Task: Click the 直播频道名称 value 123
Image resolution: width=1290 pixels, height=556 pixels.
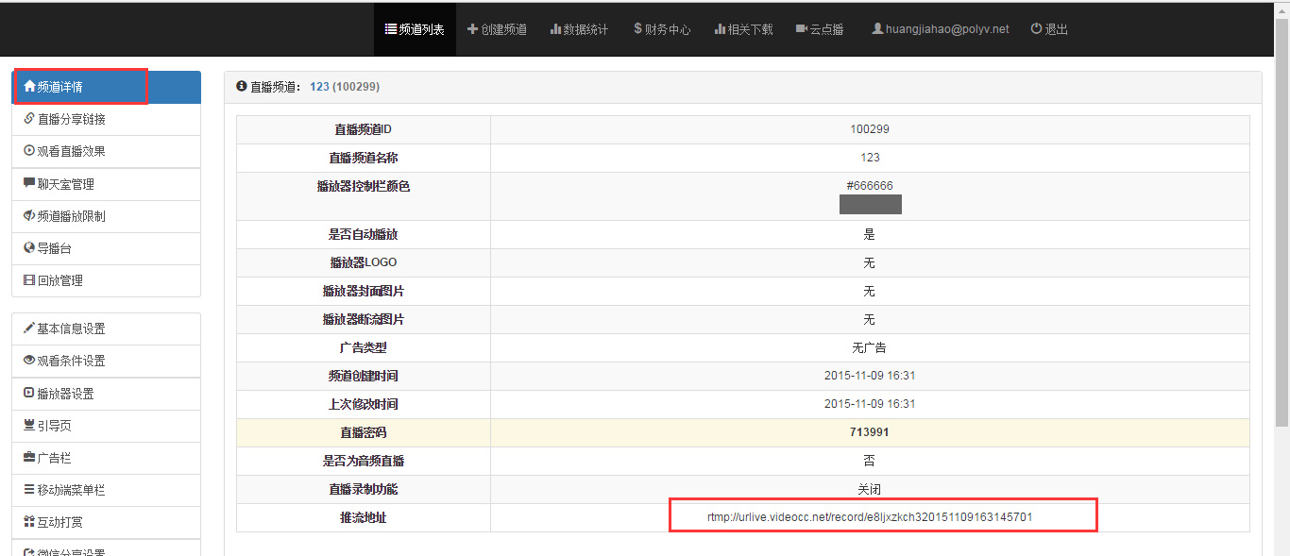Action: click(870, 158)
